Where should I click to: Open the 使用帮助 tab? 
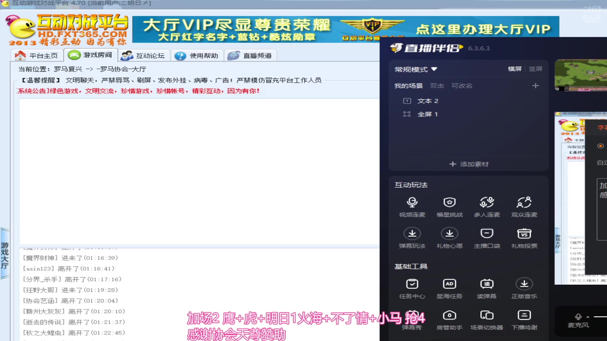pyautogui.click(x=197, y=56)
